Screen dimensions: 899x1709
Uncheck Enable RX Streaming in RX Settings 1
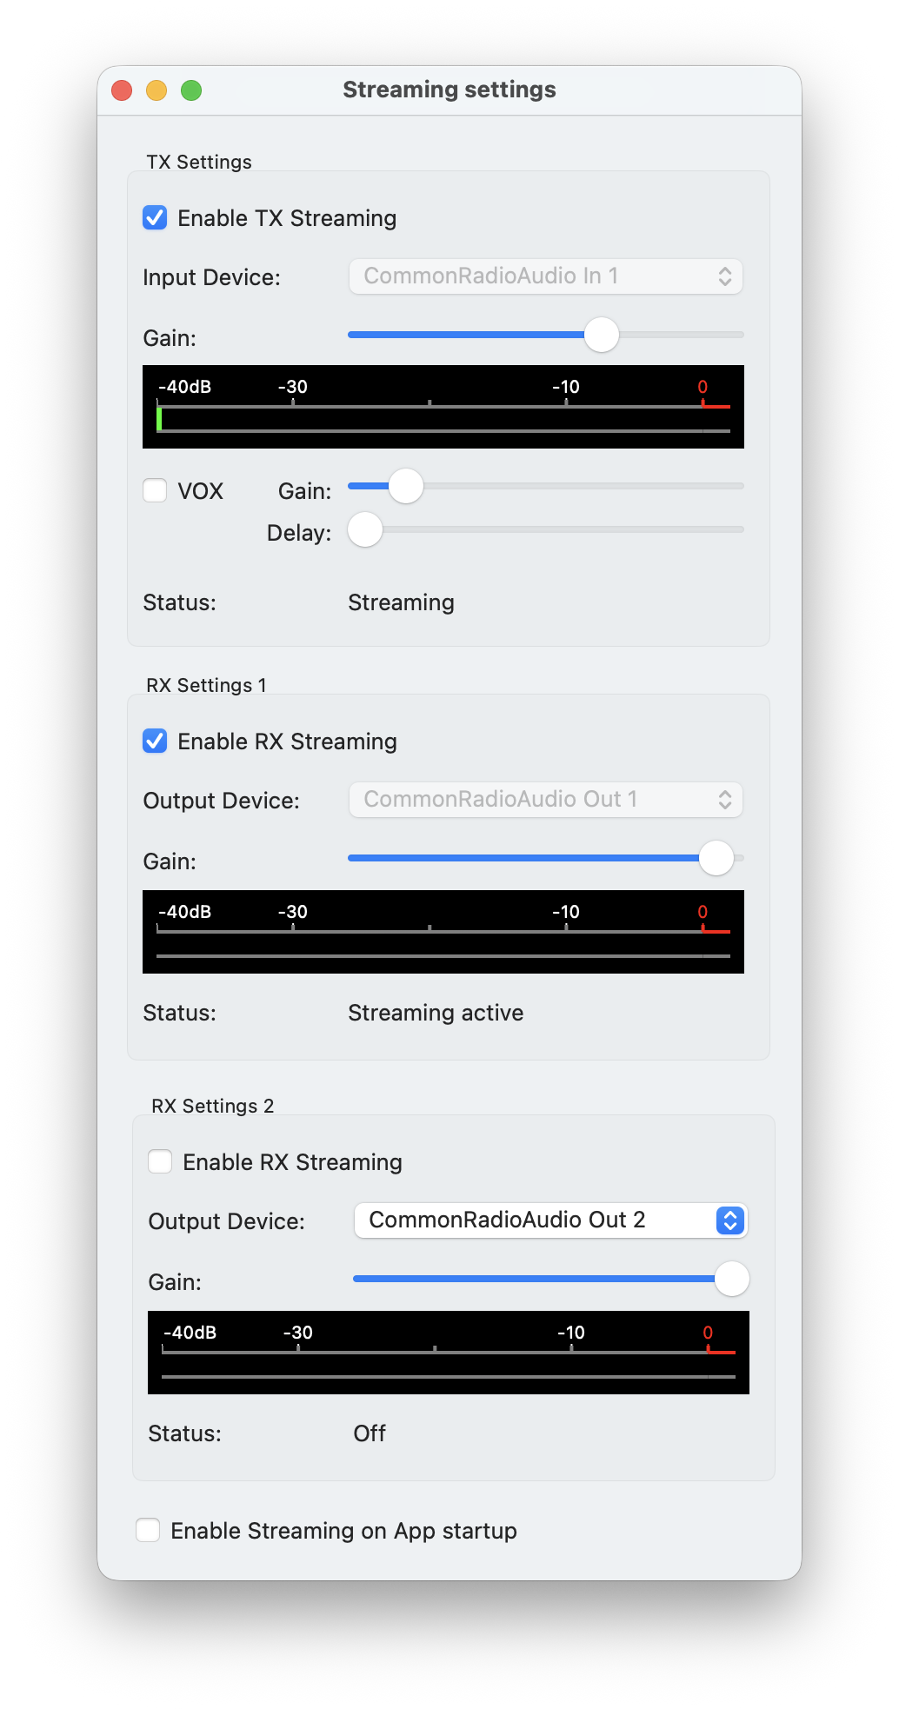(x=155, y=741)
